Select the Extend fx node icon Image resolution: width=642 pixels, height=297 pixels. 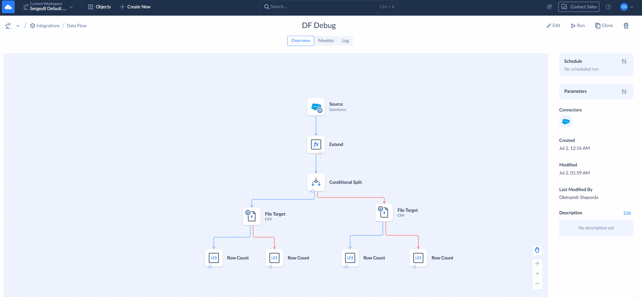(x=316, y=144)
